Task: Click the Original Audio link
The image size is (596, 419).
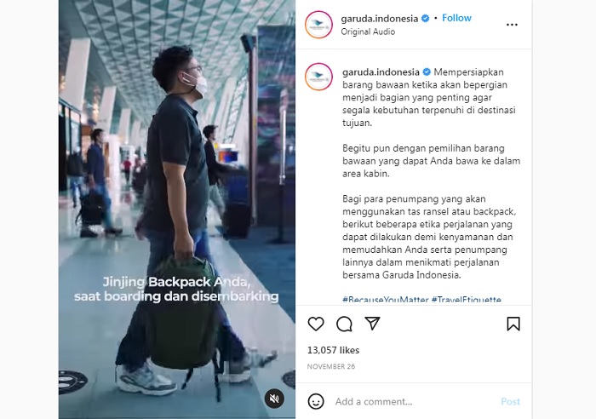Action: coord(368,32)
